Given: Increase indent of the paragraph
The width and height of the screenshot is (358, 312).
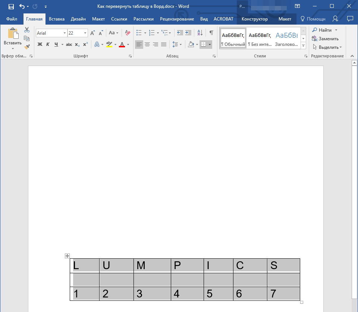Looking at the screenshot, I should click(188, 33).
